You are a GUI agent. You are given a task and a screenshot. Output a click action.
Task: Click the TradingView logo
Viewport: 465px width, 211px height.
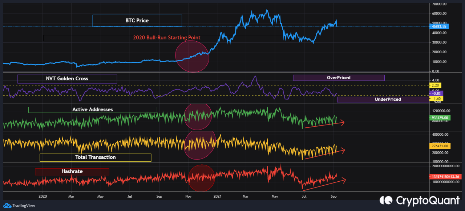pyautogui.click(x=18, y=206)
